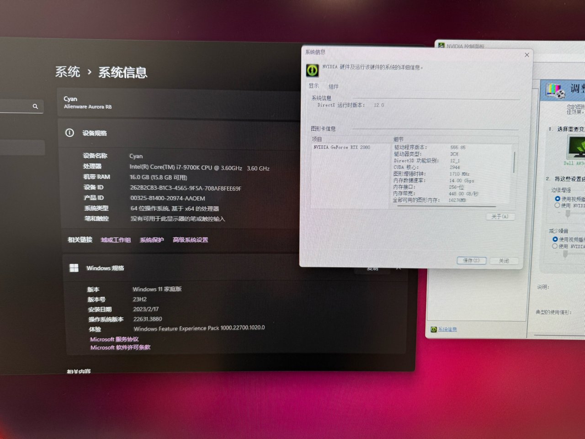Select 使用视频播放器 radio under 减少噪音
This screenshot has height=439, width=585.
tap(555, 239)
